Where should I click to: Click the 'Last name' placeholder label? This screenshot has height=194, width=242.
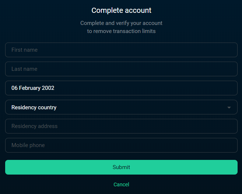click(24, 69)
